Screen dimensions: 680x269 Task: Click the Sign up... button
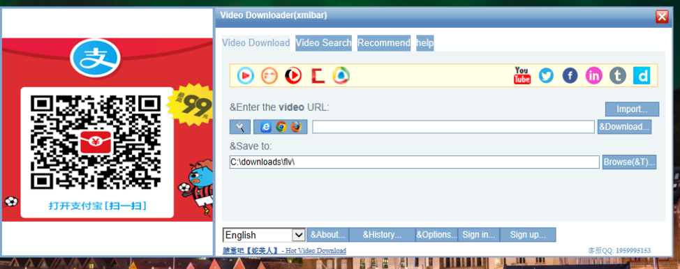[x=528, y=235]
